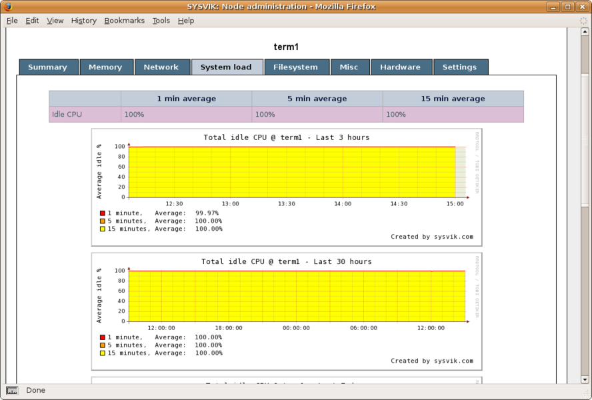
Task: Select the System load tab
Action: (227, 67)
